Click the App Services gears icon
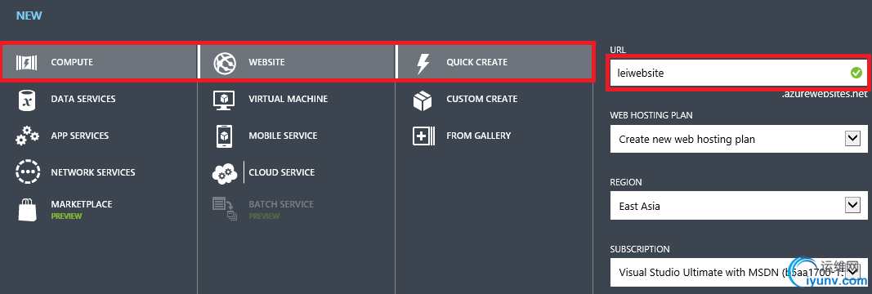 coord(27,136)
